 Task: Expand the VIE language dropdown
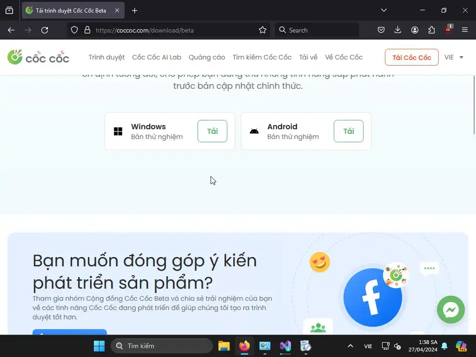pyautogui.click(x=454, y=57)
